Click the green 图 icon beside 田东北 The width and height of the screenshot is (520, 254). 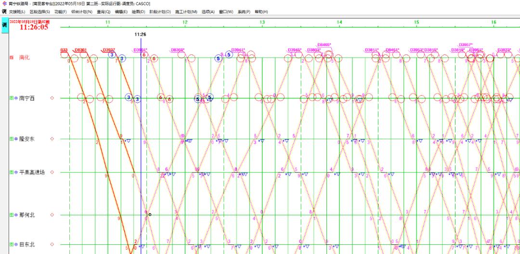click(11, 244)
